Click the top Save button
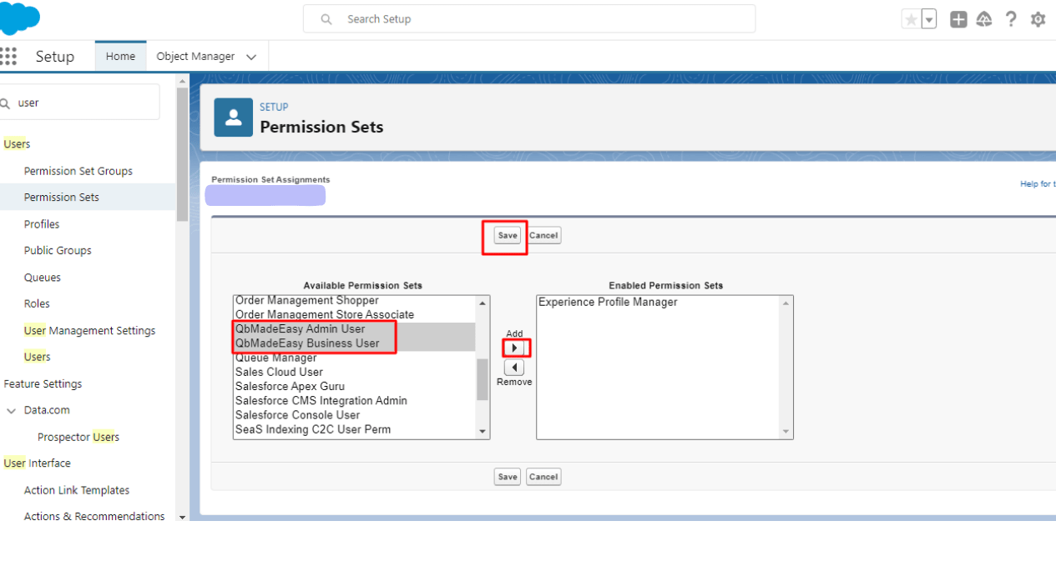 click(x=508, y=236)
